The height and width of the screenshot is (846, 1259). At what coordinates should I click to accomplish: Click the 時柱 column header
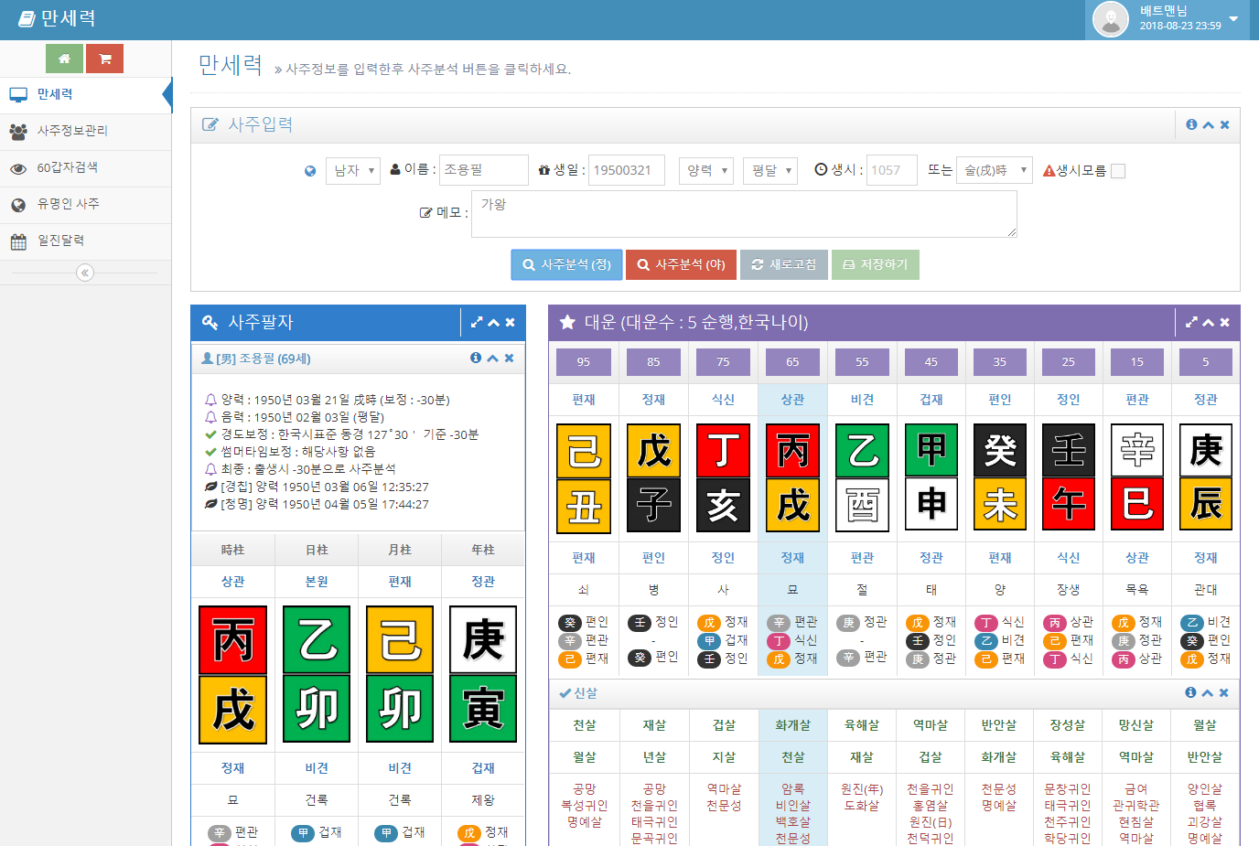pos(232,550)
